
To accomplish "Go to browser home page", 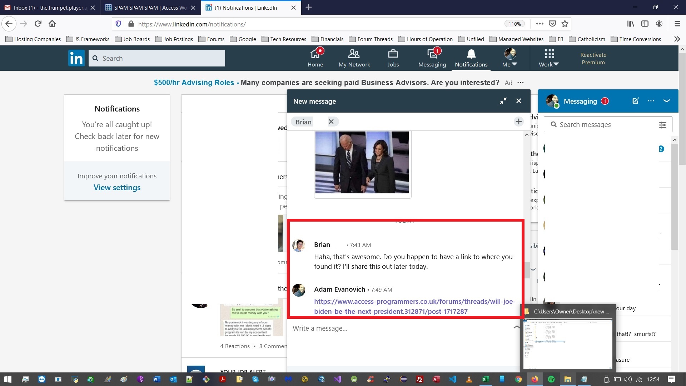I will point(52,24).
